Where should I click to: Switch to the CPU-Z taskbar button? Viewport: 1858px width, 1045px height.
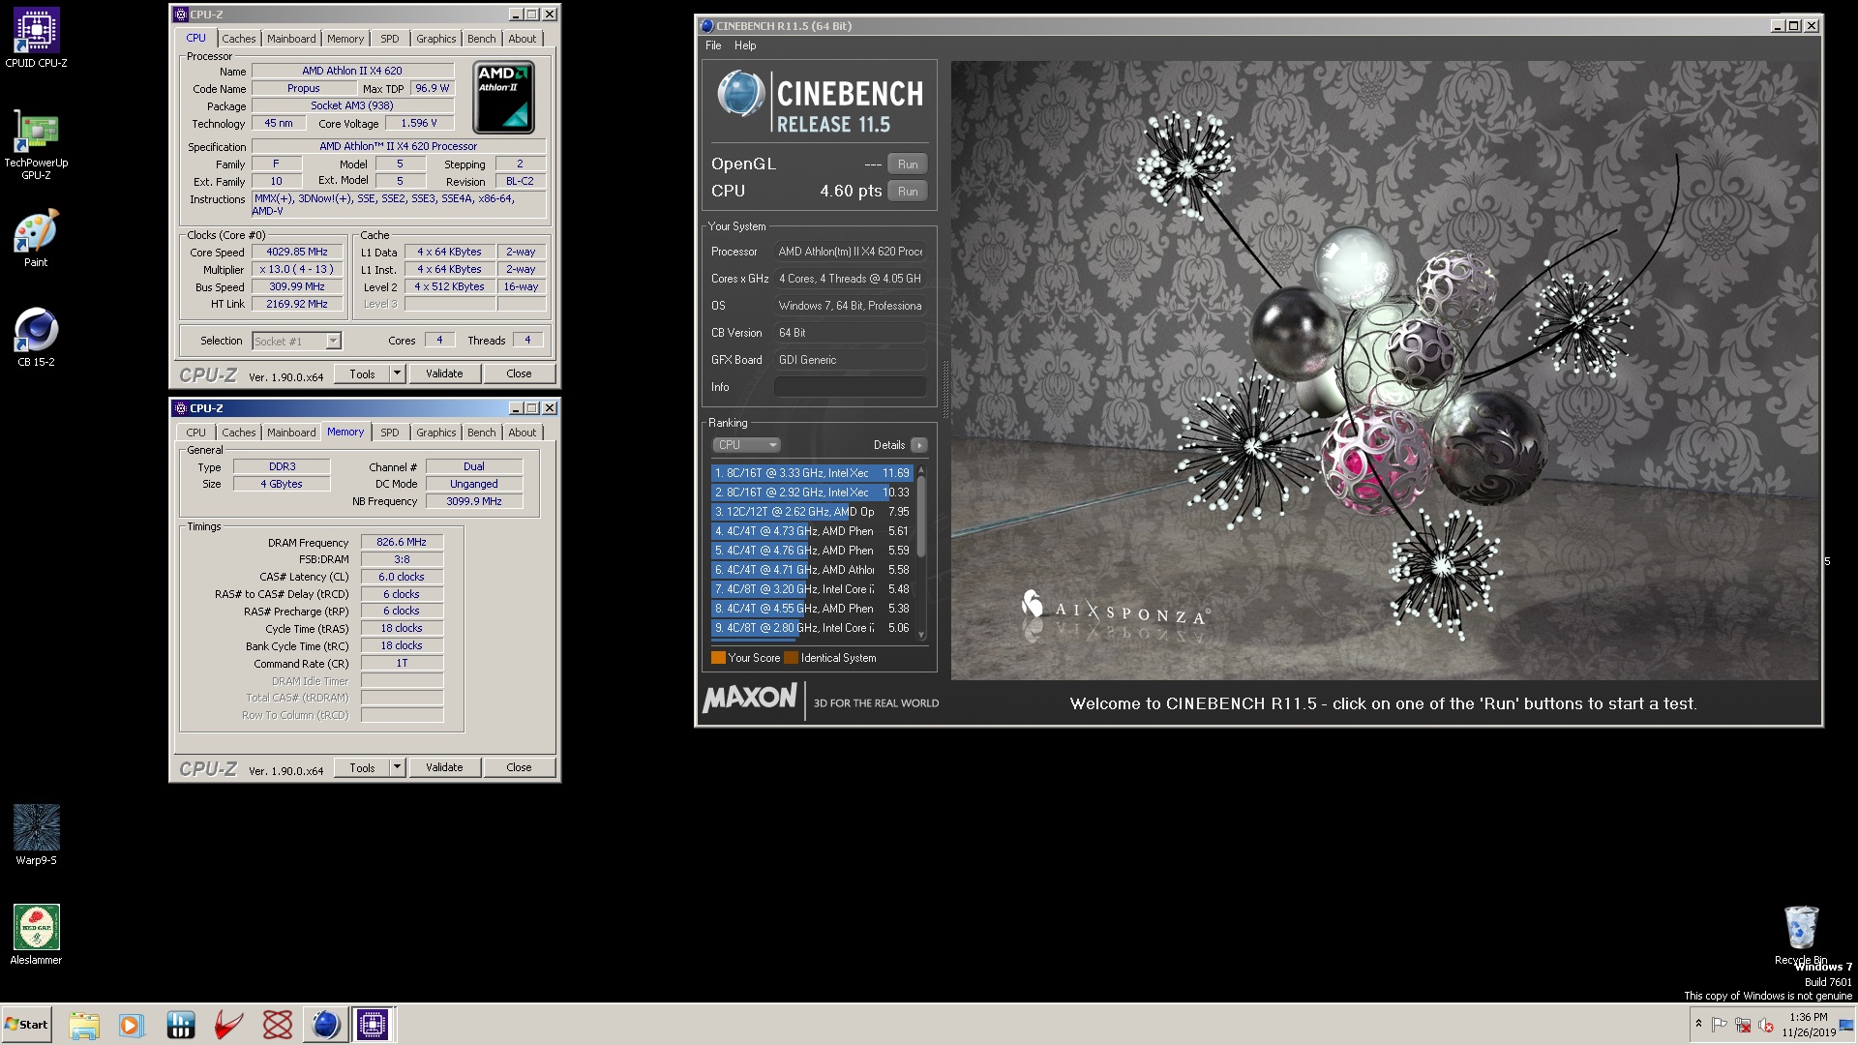click(x=373, y=1025)
